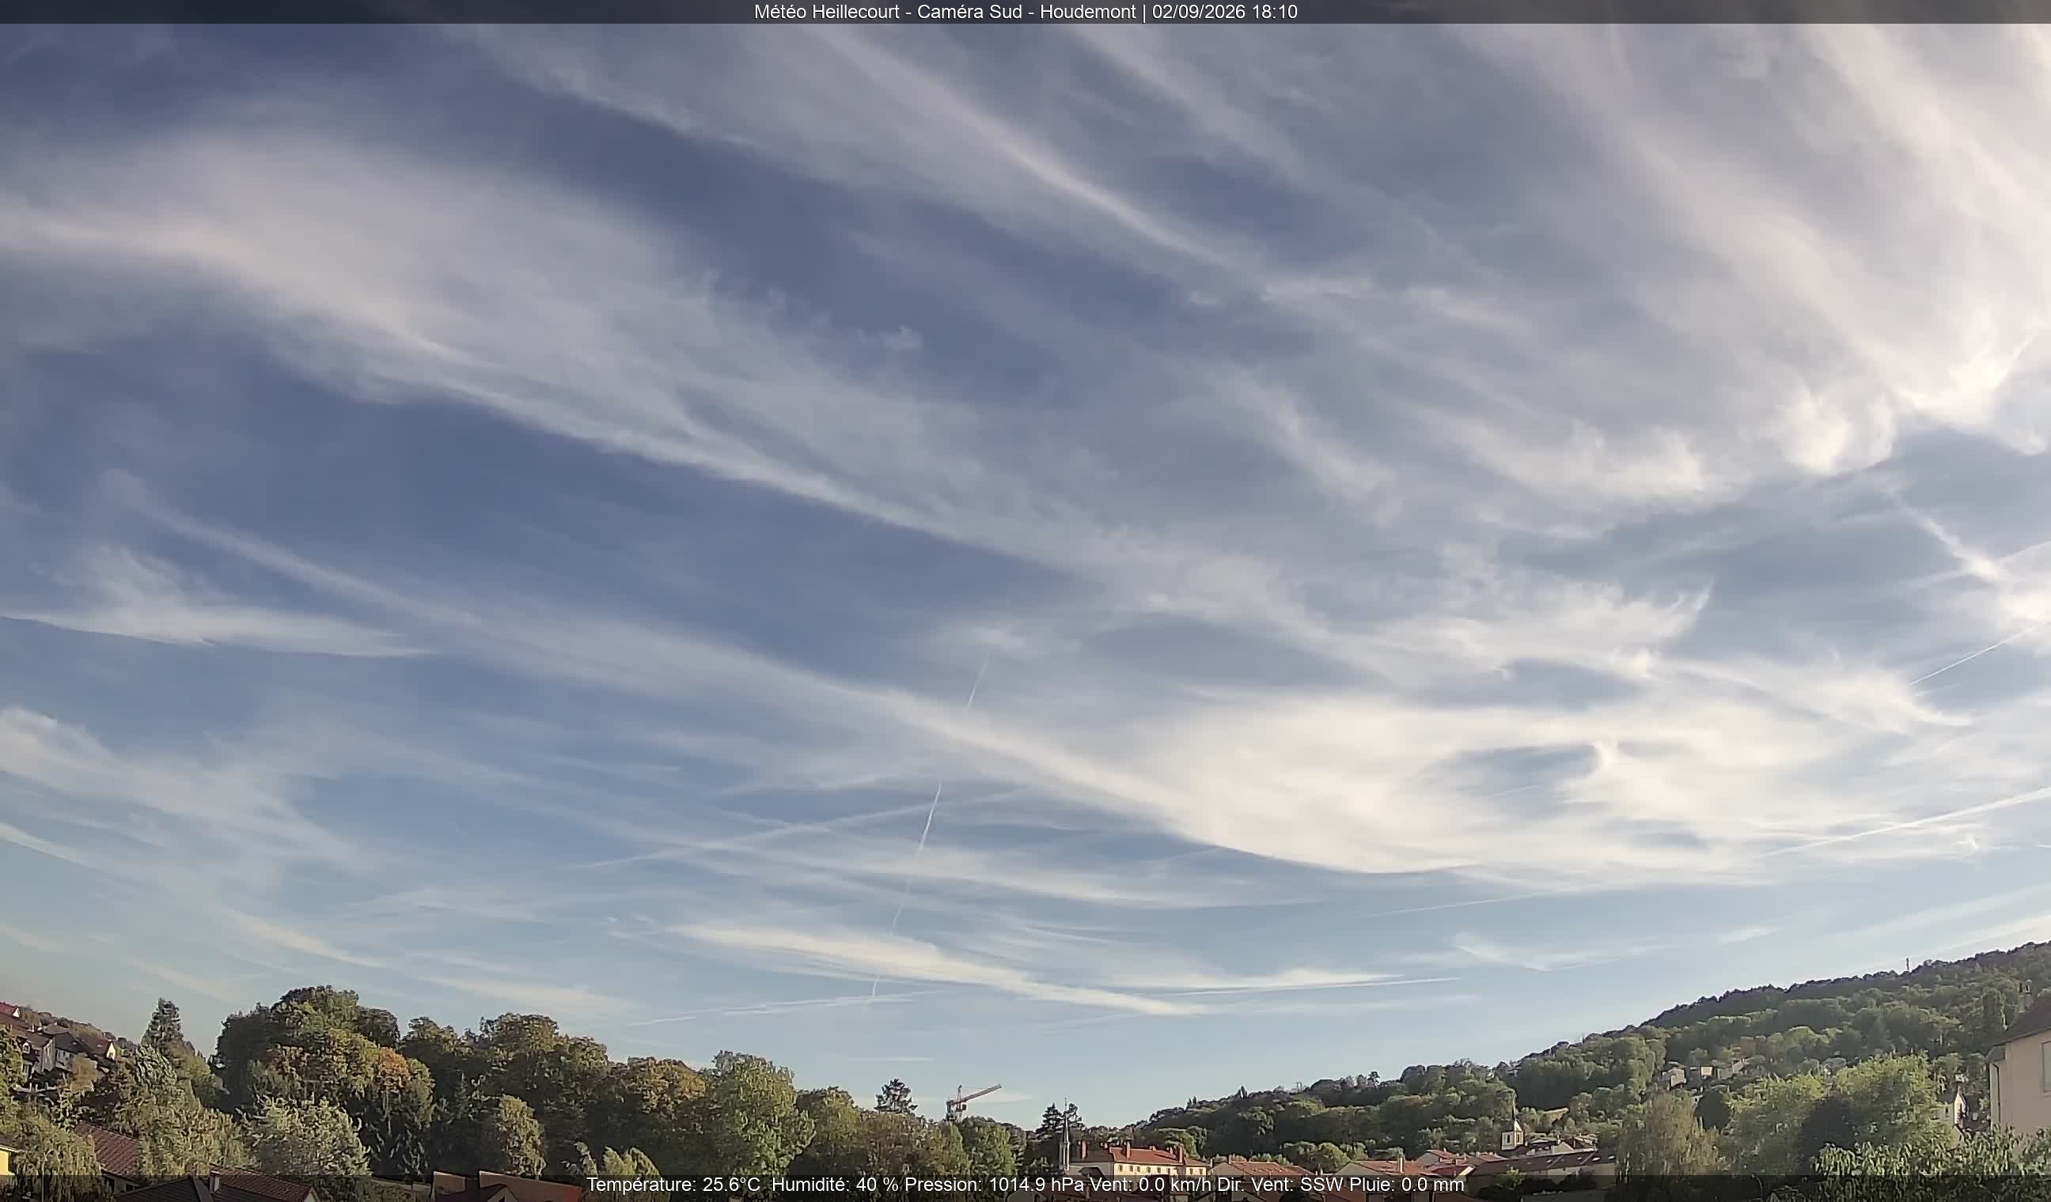
Task: Select the small white chapel tower
Action: tap(1511, 1134)
